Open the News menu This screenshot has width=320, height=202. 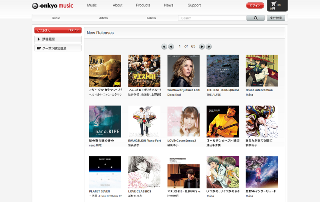click(168, 5)
